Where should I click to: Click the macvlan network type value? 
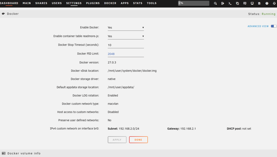point(113,104)
